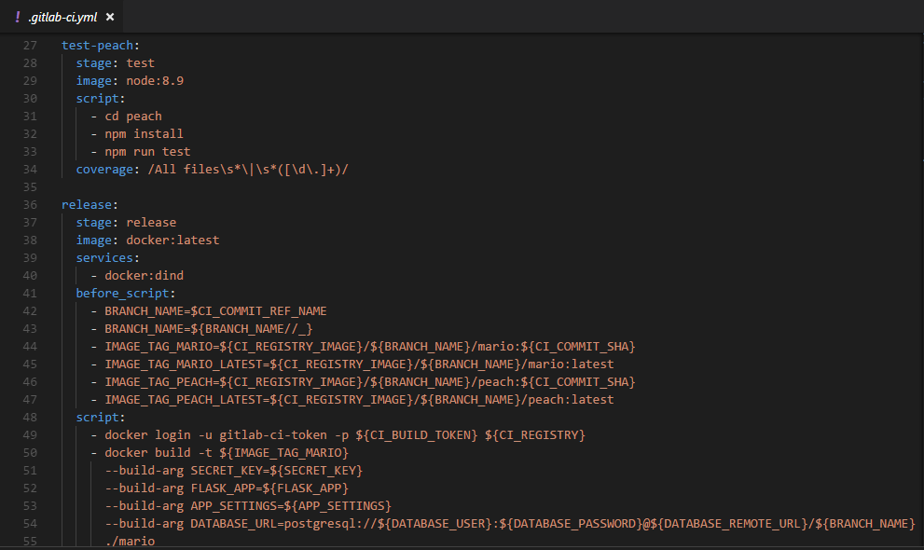The height and width of the screenshot is (550, 924).
Task: Click the warning exclamation icon on the tab
Action: (x=21, y=16)
